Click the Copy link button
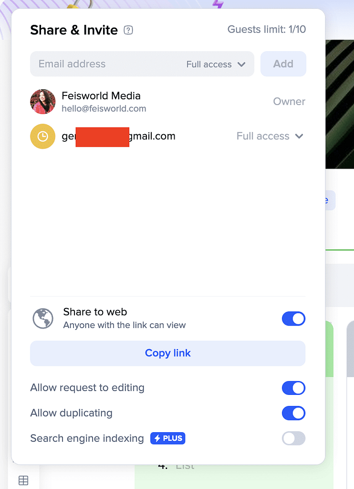The width and height of the screenshot is (354, 489). click(x=167, y=353)
